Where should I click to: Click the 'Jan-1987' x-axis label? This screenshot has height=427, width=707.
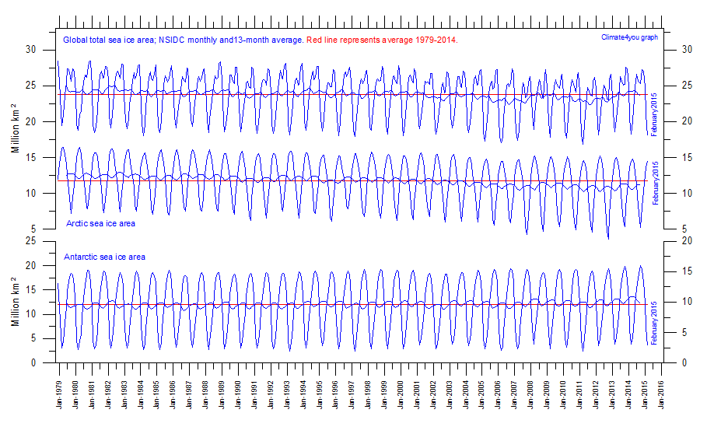pyautogui.click(x=189, y=395)
